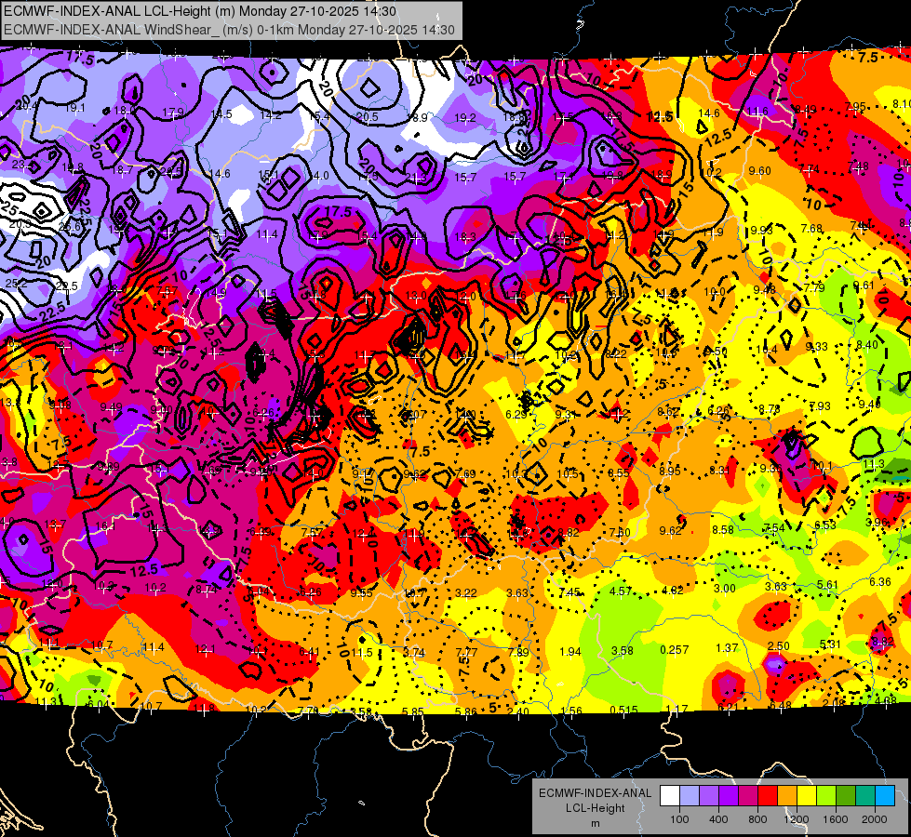The height and width of the screenshot is (837, 911).
Task: Click the 5.61 grid value
Action: pyautogui.click(x=828, y=584)
